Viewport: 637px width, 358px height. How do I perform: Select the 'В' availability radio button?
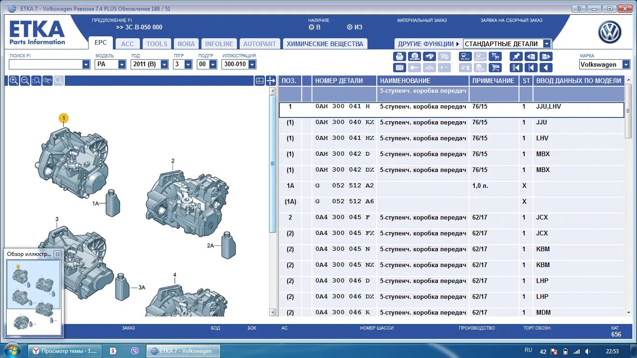pyautogui.click(x=312, y=27)
